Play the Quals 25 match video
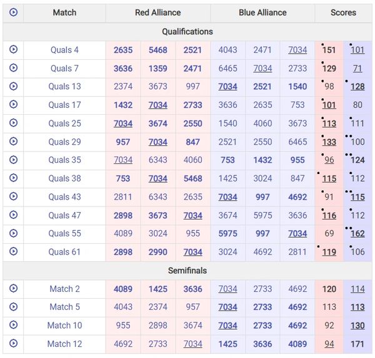 tap(13, 123)
